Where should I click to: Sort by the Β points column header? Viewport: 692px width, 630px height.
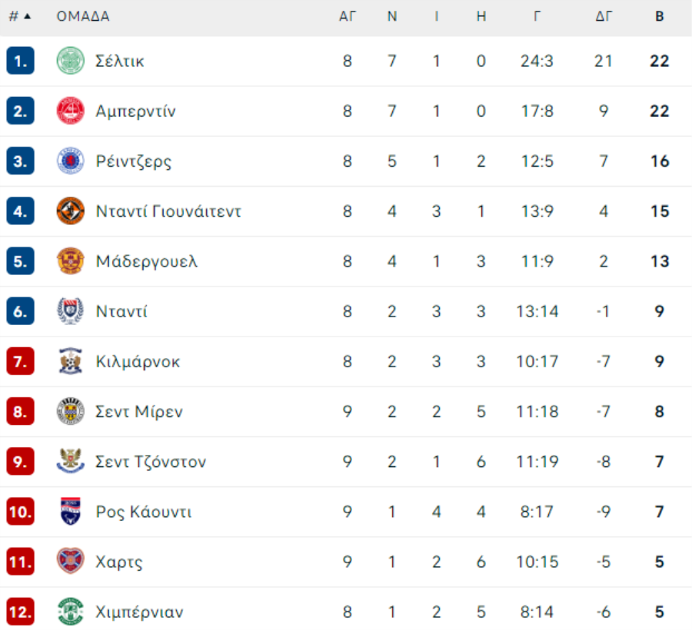pos(660,16)
